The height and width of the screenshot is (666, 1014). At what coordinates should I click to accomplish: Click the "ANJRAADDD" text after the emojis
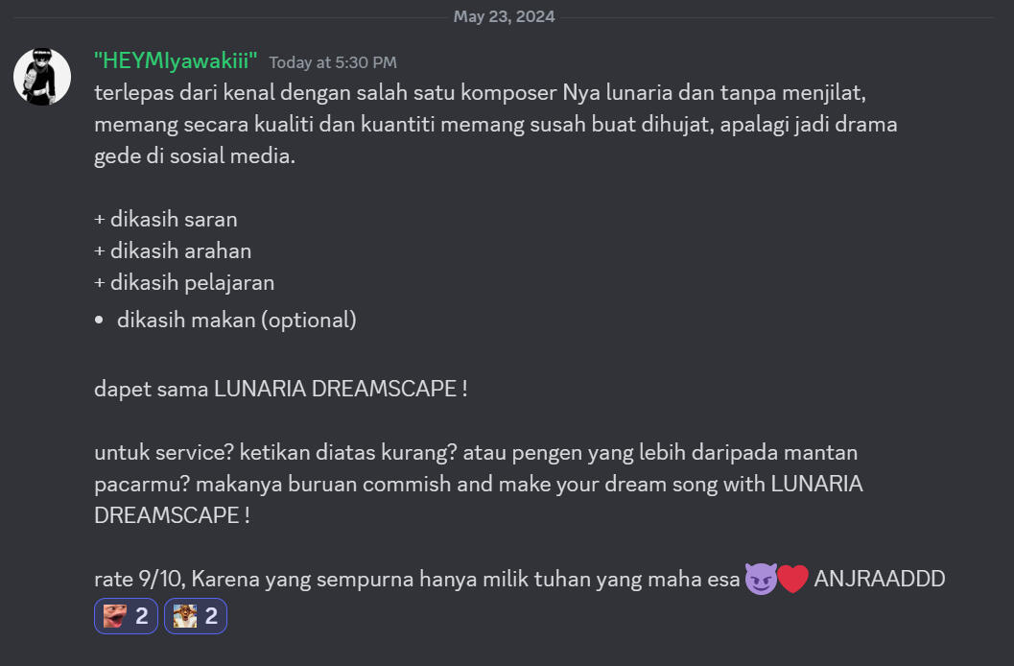[880, 579]
